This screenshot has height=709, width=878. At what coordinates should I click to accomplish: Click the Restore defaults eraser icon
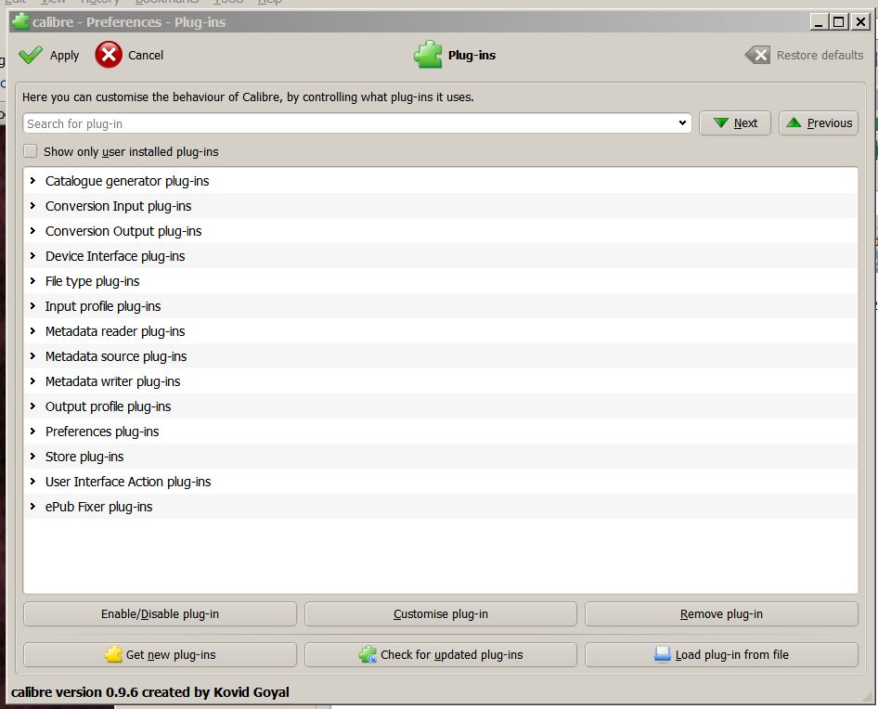[757, 55]
